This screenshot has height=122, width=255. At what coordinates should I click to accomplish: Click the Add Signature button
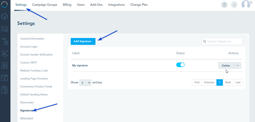pos(83,41)
